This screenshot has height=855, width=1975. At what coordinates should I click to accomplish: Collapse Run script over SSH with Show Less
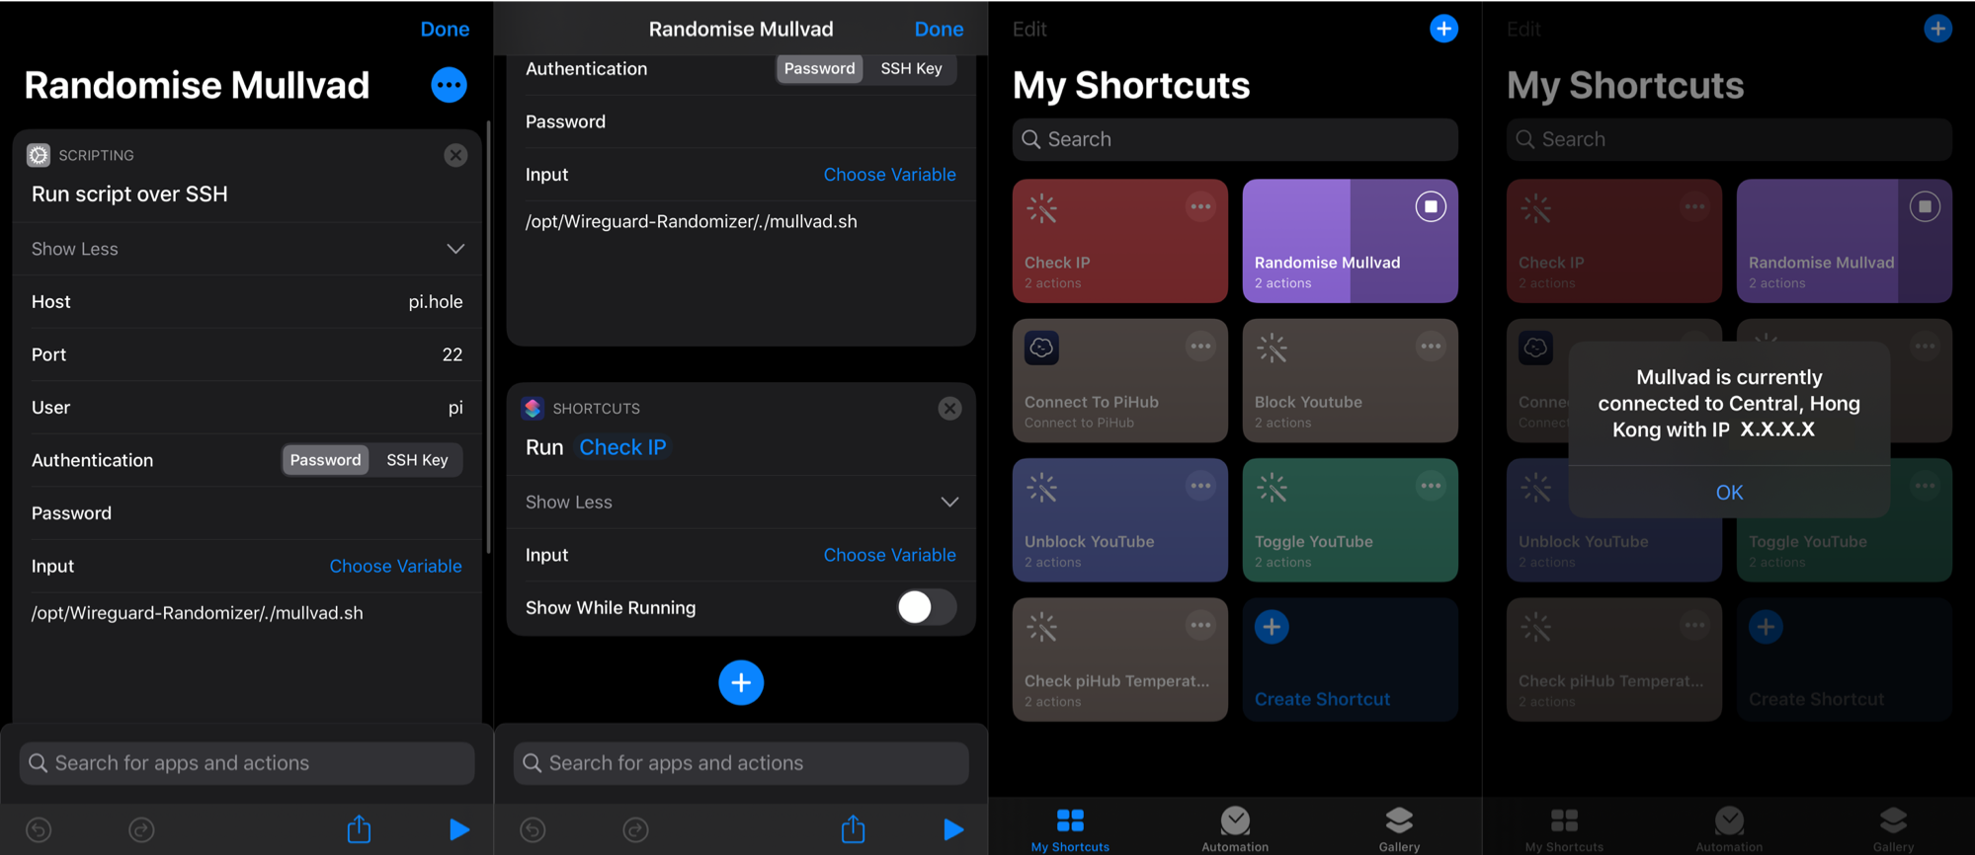[247, 249]
